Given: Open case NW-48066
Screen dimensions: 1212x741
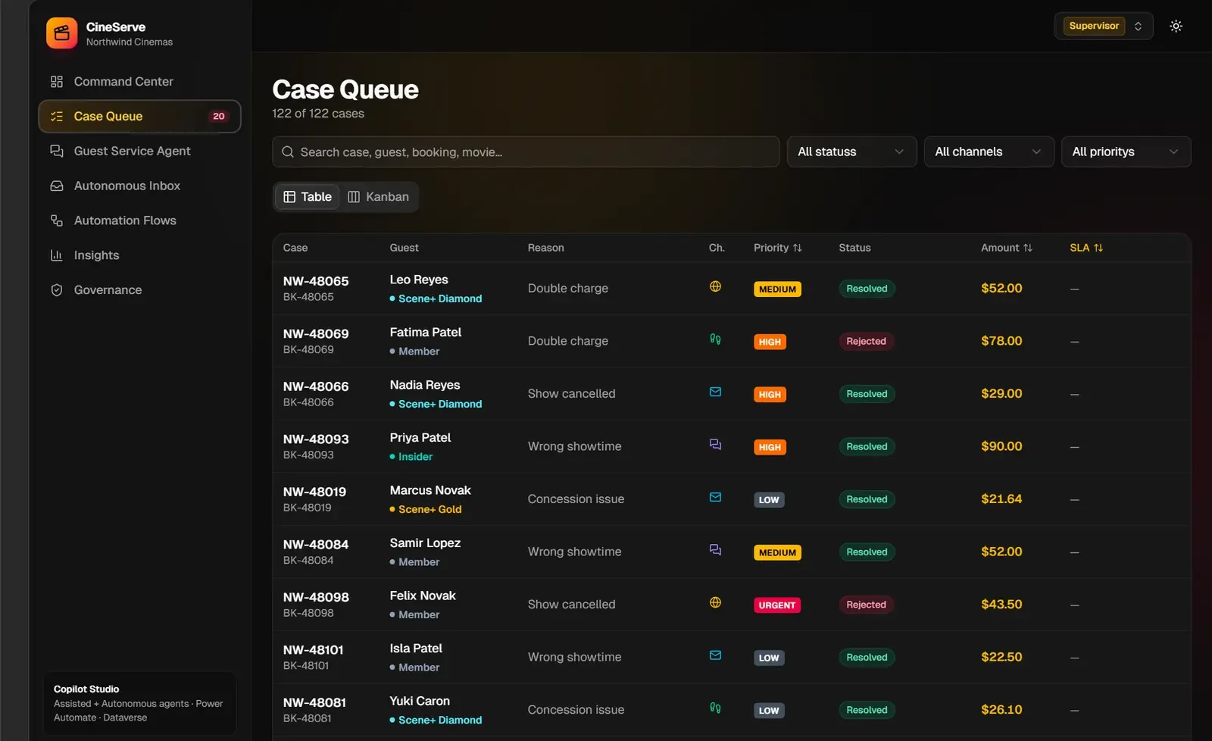Looking at the screenshot, I should 316,386.
